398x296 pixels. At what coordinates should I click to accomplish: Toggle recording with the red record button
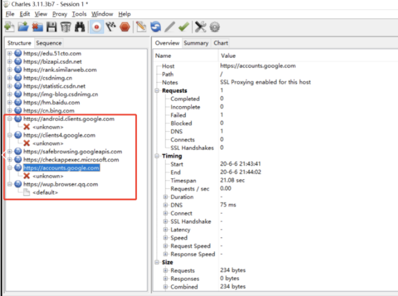coord(96,27)
